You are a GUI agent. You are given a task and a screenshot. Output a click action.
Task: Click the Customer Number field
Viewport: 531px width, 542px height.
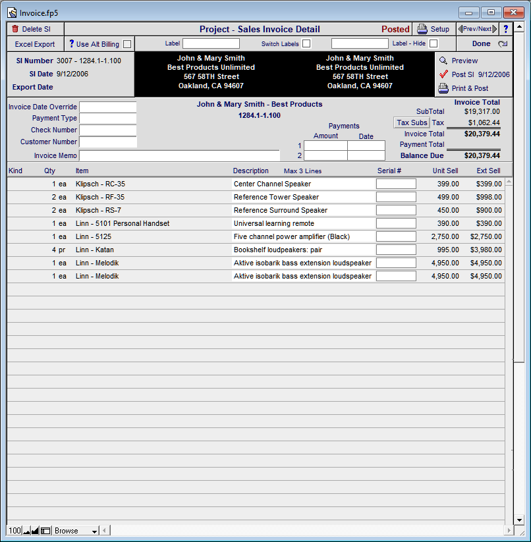pyautogui.click(x=108, y=142)
